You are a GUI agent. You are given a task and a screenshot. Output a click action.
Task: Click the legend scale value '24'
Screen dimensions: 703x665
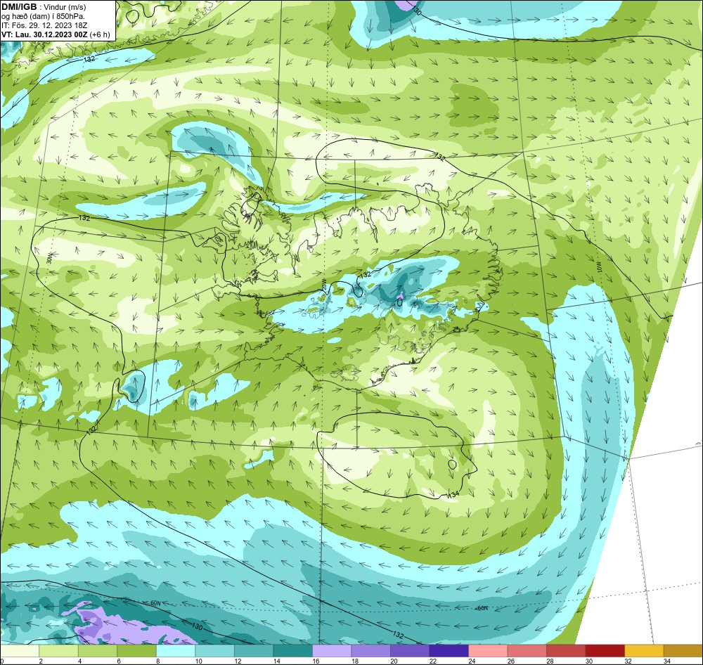pyautogui.click(x=472, y=661)
